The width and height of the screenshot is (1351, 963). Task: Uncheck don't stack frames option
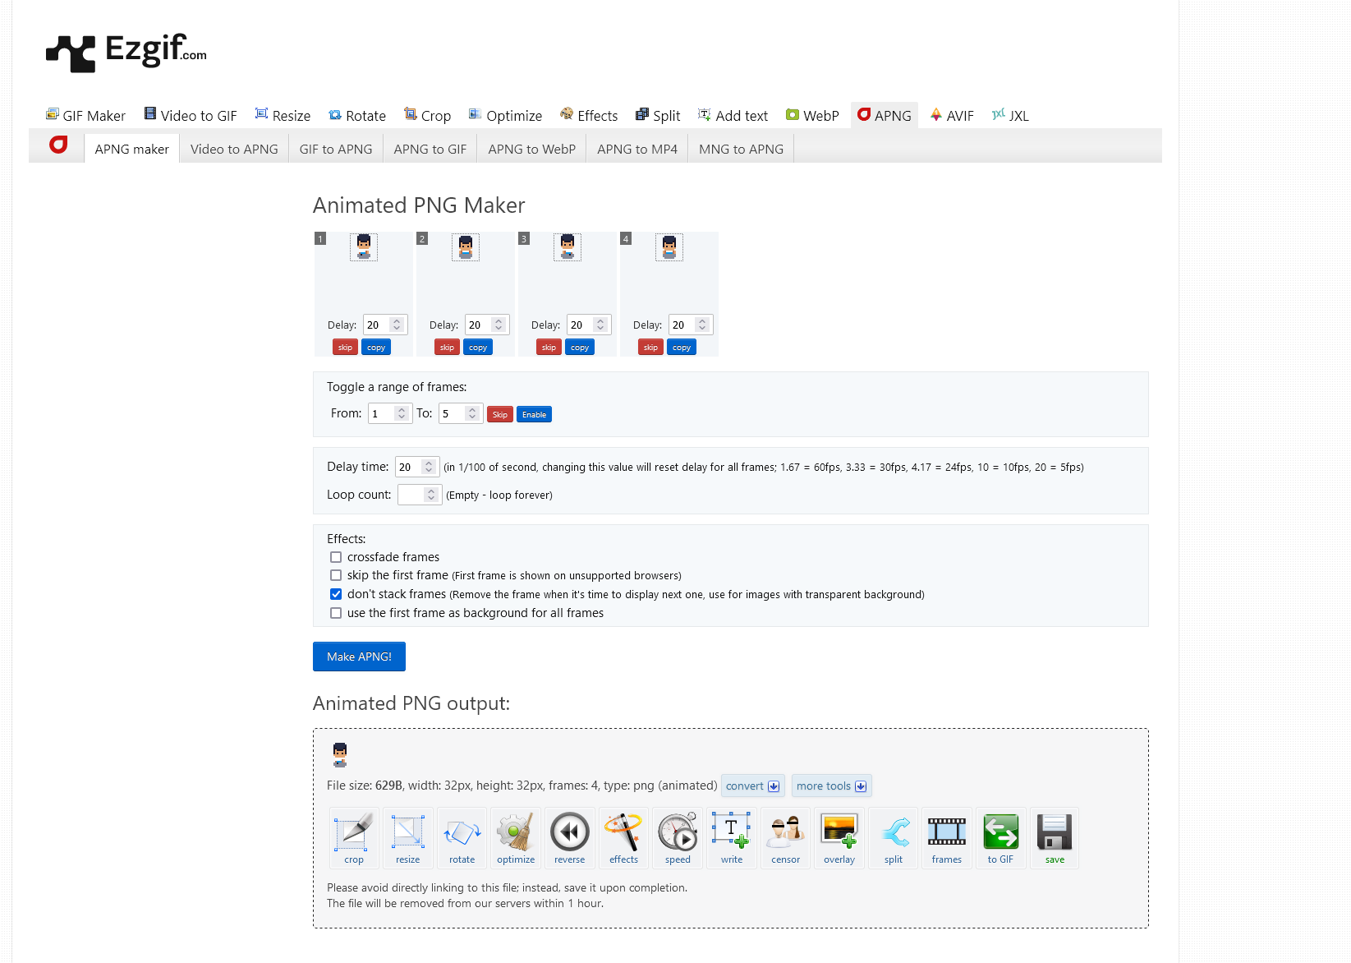coord(336,594)
